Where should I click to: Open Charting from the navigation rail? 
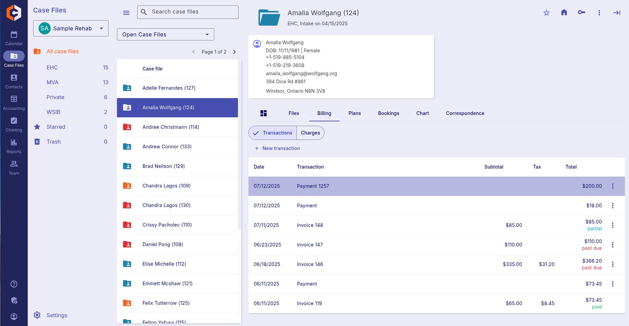(14, 124)
